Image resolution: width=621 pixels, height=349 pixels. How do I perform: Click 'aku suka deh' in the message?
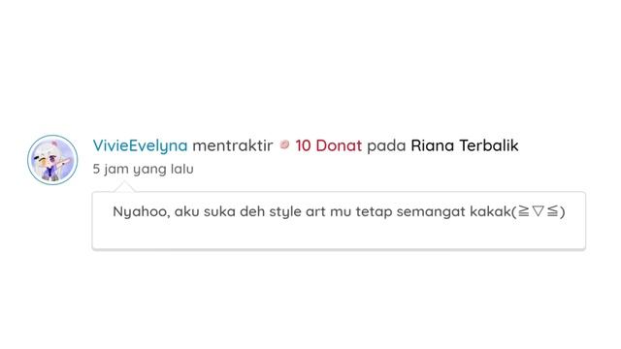click(219, 211)
